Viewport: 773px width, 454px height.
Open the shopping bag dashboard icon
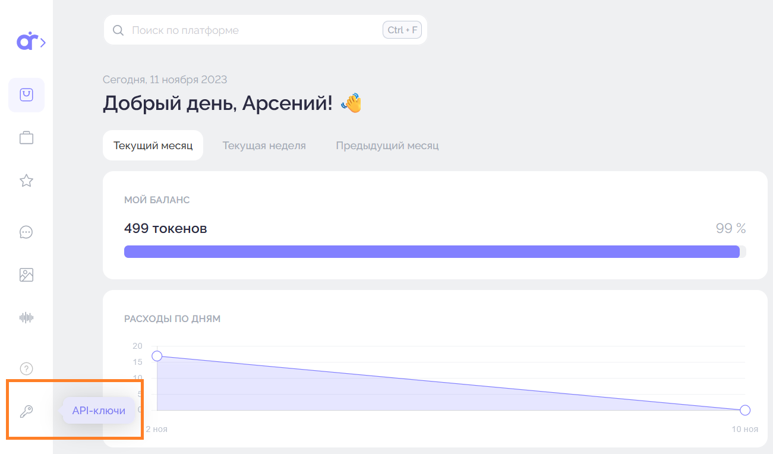click(x=26, y=94)
